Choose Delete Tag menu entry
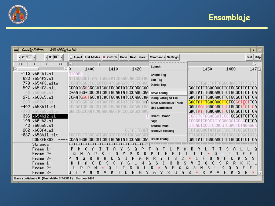Viewport: 275px width, 206px height. click(x=158, y=85)
